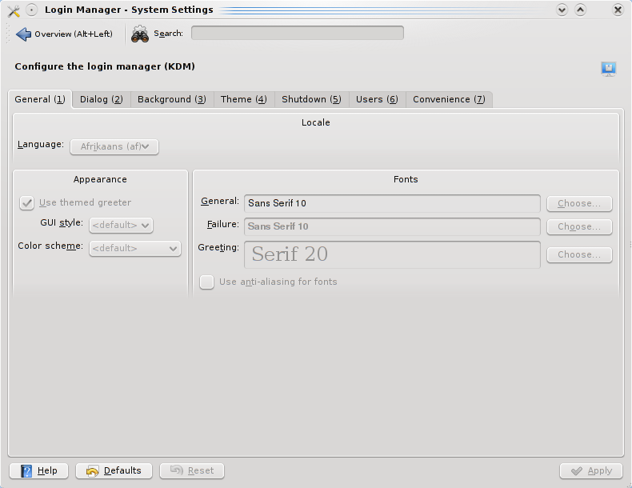
Task: Enable anti-aliasing for fonts checkbox
Action: click(x=206, y=282)
